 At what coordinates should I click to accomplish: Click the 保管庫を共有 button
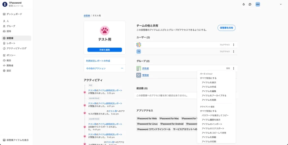click(226, 28)
